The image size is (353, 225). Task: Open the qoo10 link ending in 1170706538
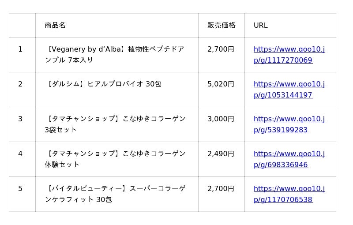coord(289,194)
